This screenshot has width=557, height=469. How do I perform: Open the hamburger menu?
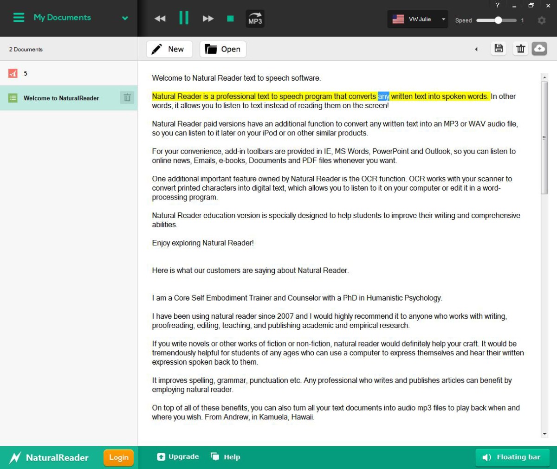coord(19,18)
